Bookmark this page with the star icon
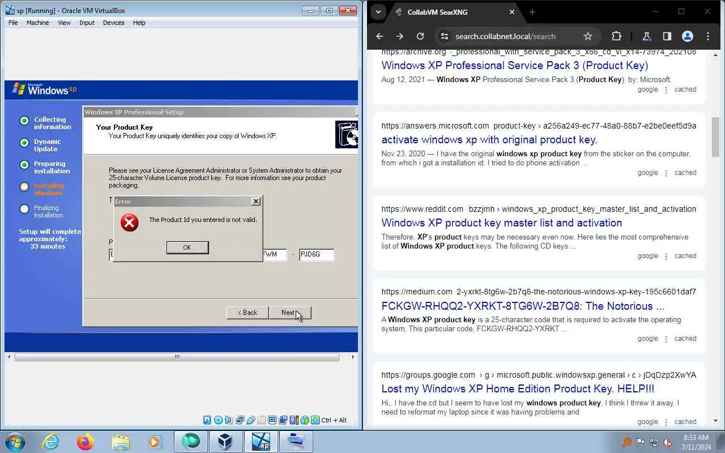Image resolution: width=725 pixels, height=453 pixels. [588, 36]
